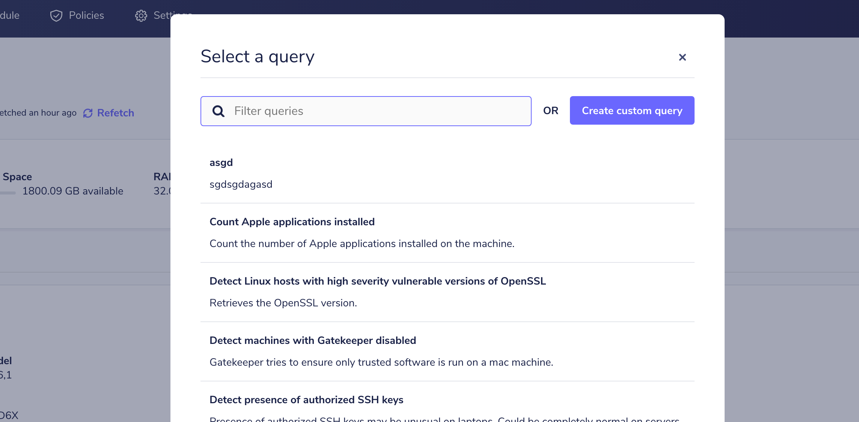Screen dimensions: 859x422
Task: Click the Create custom query button
Action: pos(631,110)
